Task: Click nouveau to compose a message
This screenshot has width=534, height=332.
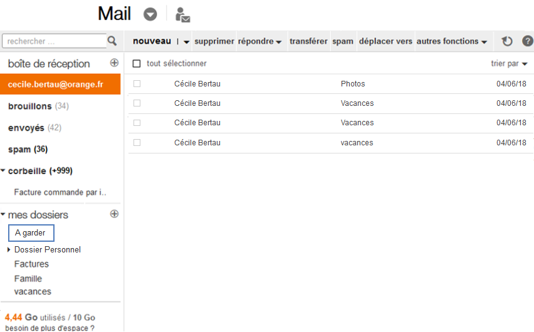Action: pyautogui.click(x=152, y=41)
